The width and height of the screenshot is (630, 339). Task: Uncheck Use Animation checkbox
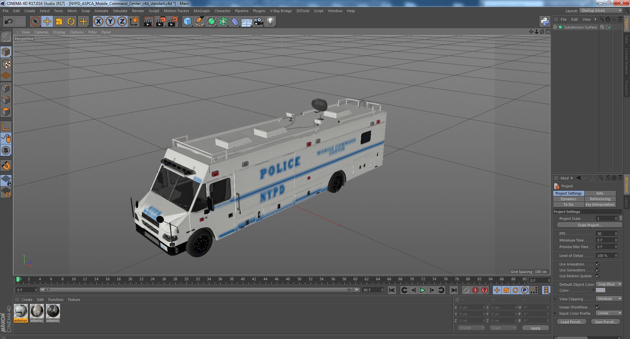[x=597, y=264]
